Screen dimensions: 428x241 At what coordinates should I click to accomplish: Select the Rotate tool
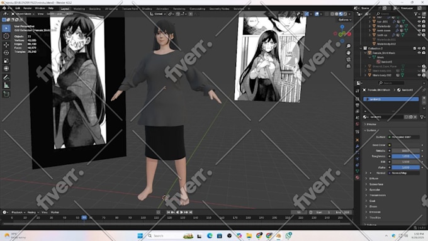point(6,52)
